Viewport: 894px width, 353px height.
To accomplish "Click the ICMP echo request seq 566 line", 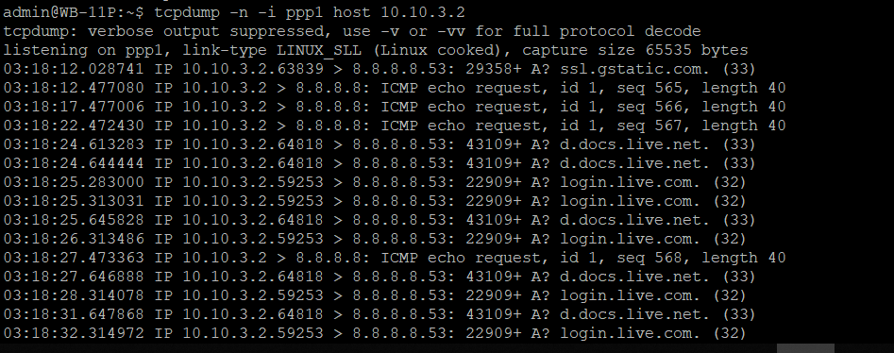I will [x=395, y=107].
